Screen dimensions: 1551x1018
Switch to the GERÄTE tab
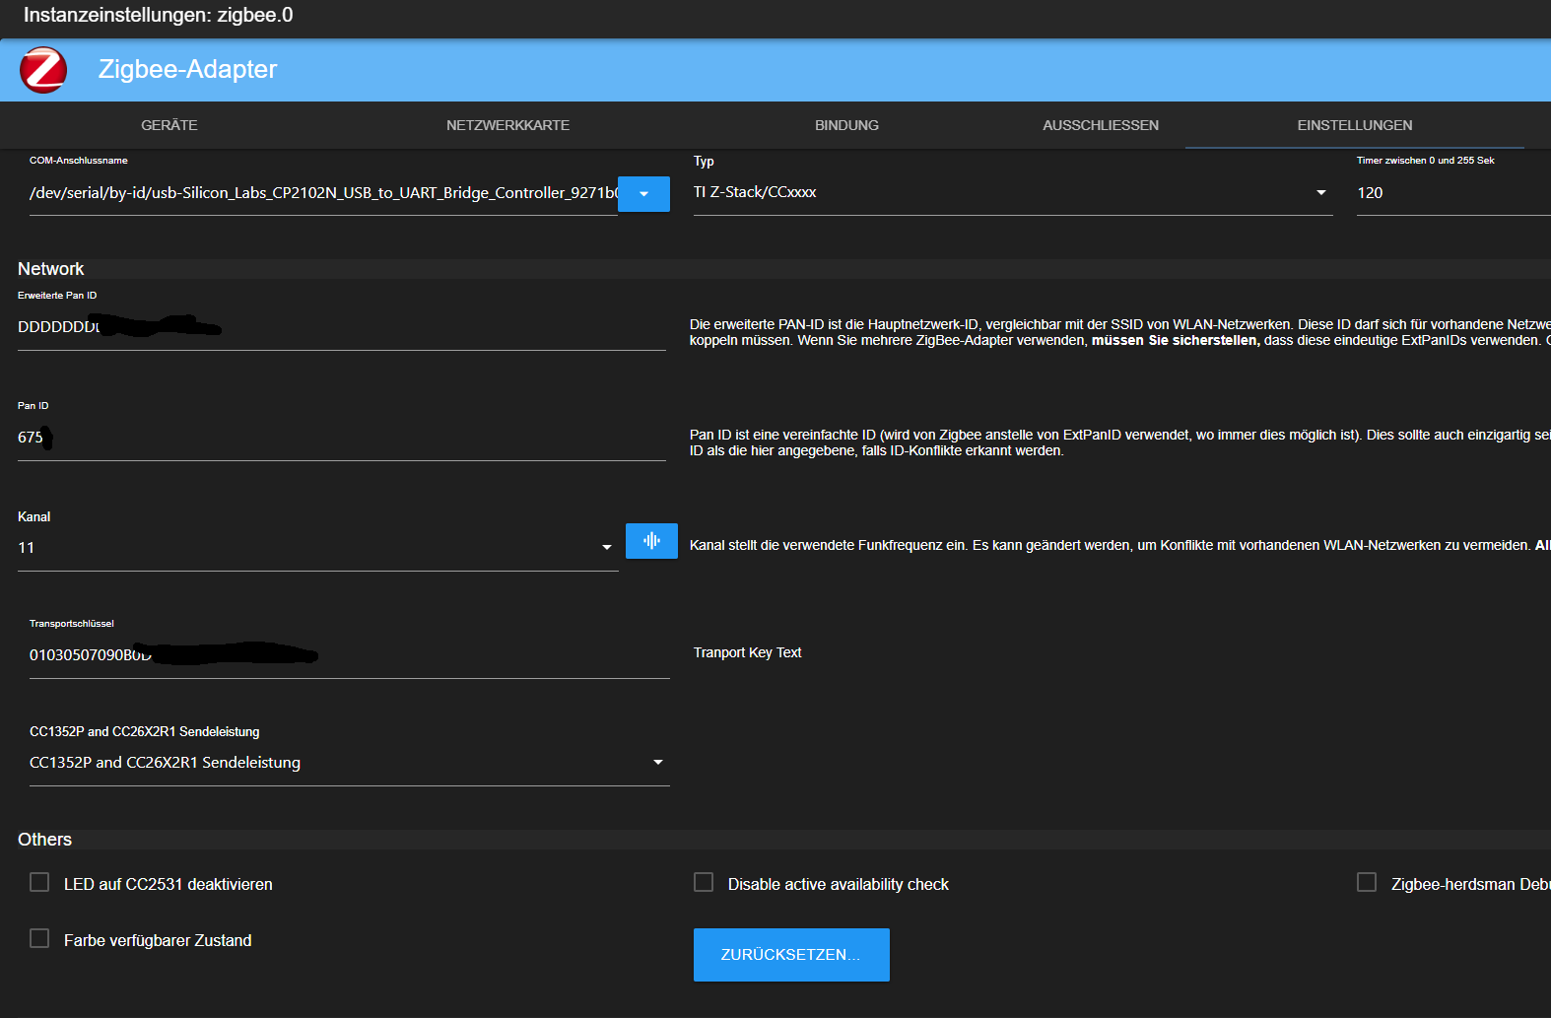[169, 125]
